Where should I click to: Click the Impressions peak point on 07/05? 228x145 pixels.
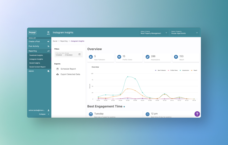pyautogui.click(x=128, y=77)
